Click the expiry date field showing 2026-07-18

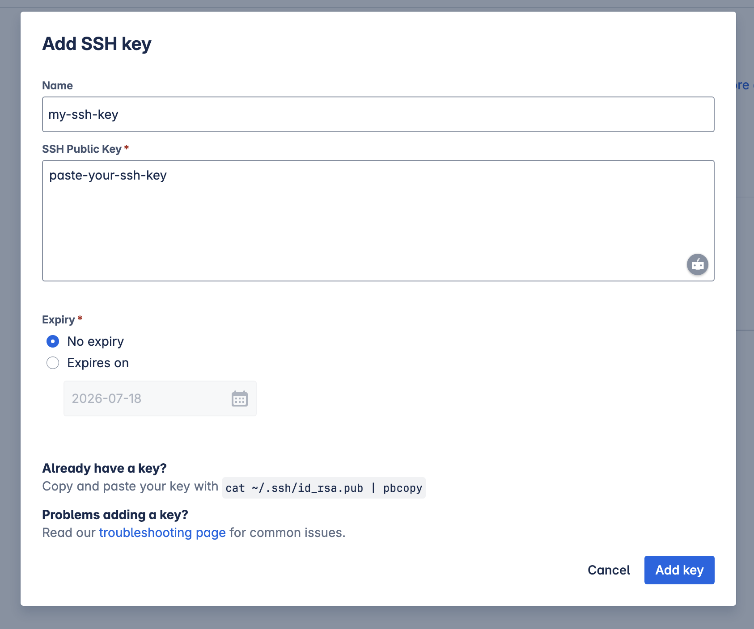(x=134, y=398)
